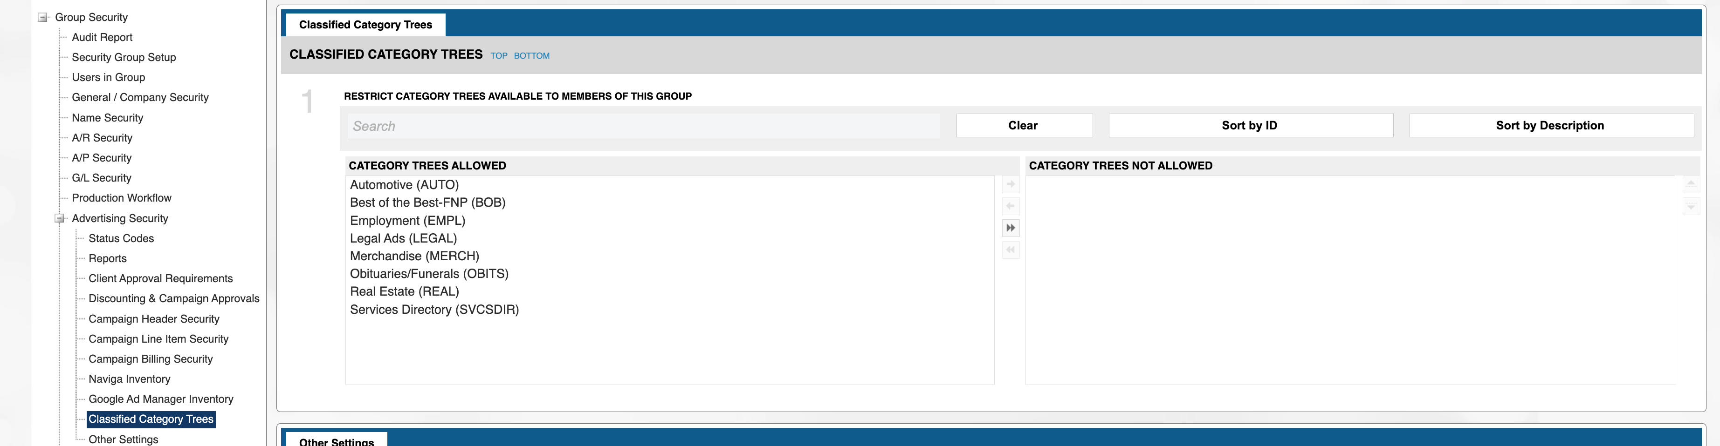
Task: Click the single left-arrow move button
Action: [1010, 206]
